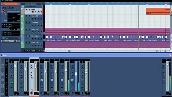Open the No Drum Map dropdown
The image size is (172, 97).
(x=11, y=34)
